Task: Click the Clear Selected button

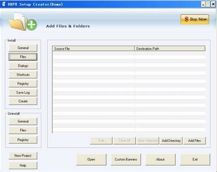Action: tap(148, 141)
